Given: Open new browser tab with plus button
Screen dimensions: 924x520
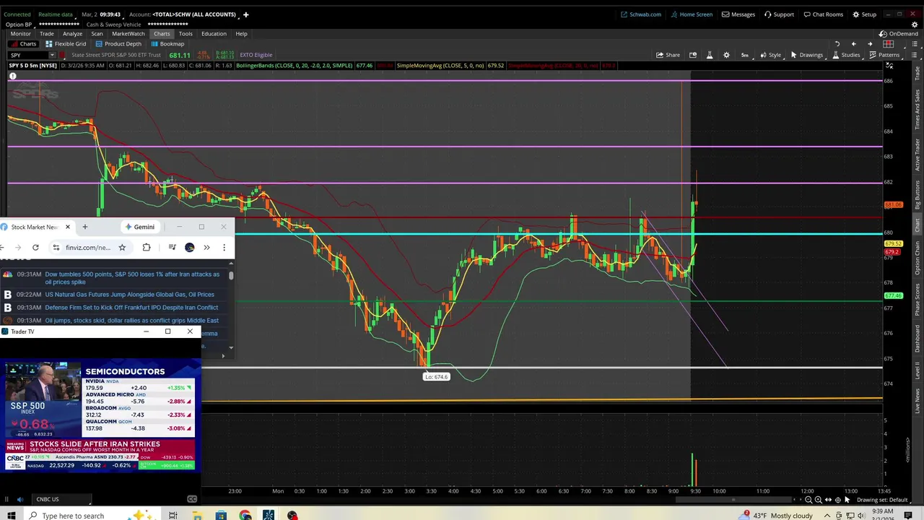Looking at the screenshot, I should [84, 227].
